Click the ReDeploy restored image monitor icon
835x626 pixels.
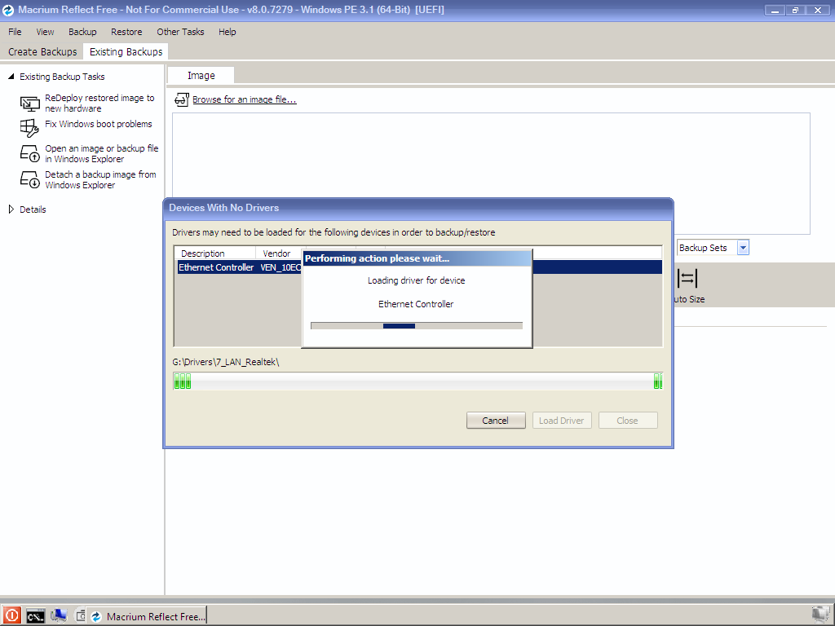[30, 104]
